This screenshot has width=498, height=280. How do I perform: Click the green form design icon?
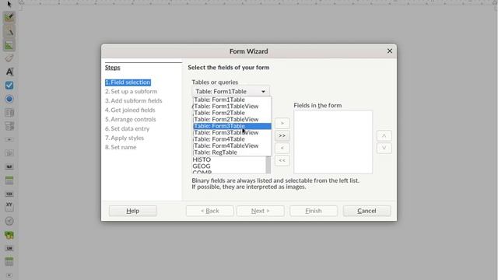point(9,45)
